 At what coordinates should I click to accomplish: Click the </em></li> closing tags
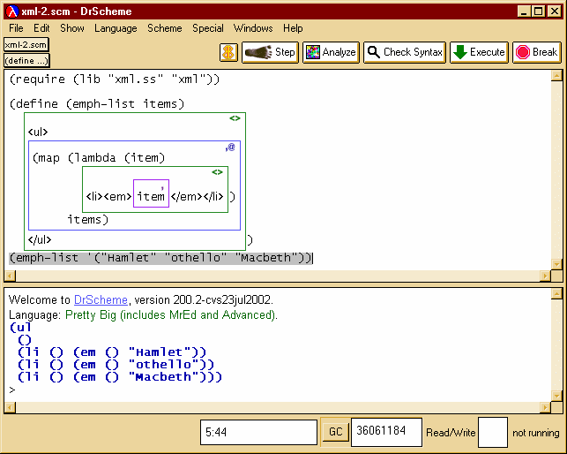tap(197, 196)
